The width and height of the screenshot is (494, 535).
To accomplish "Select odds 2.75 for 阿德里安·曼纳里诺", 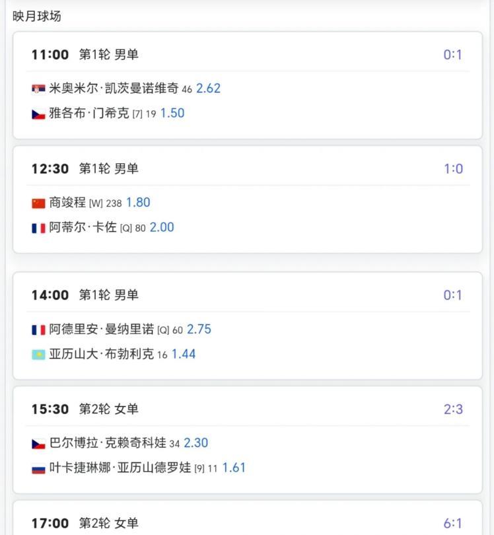I will click(199, 330).
